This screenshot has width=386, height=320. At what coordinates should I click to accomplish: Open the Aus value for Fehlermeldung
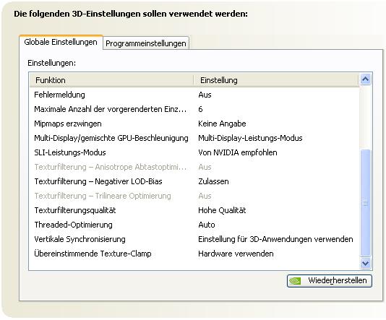click(x=205, y=95)
